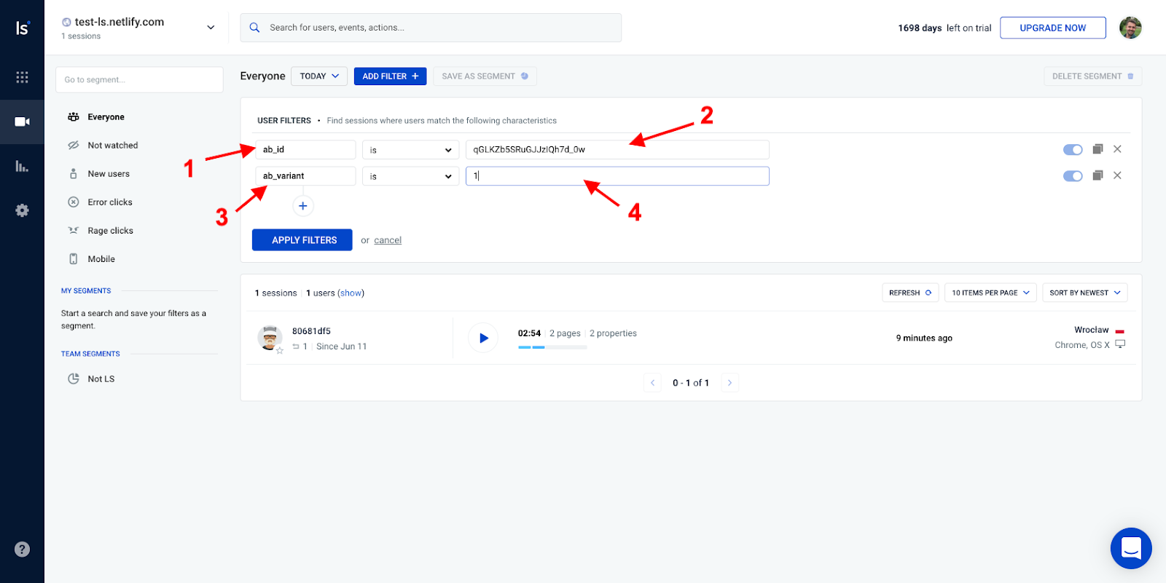Star the 80681df5 user session
The image size is (1166, 583).
(x=280, y=351)
